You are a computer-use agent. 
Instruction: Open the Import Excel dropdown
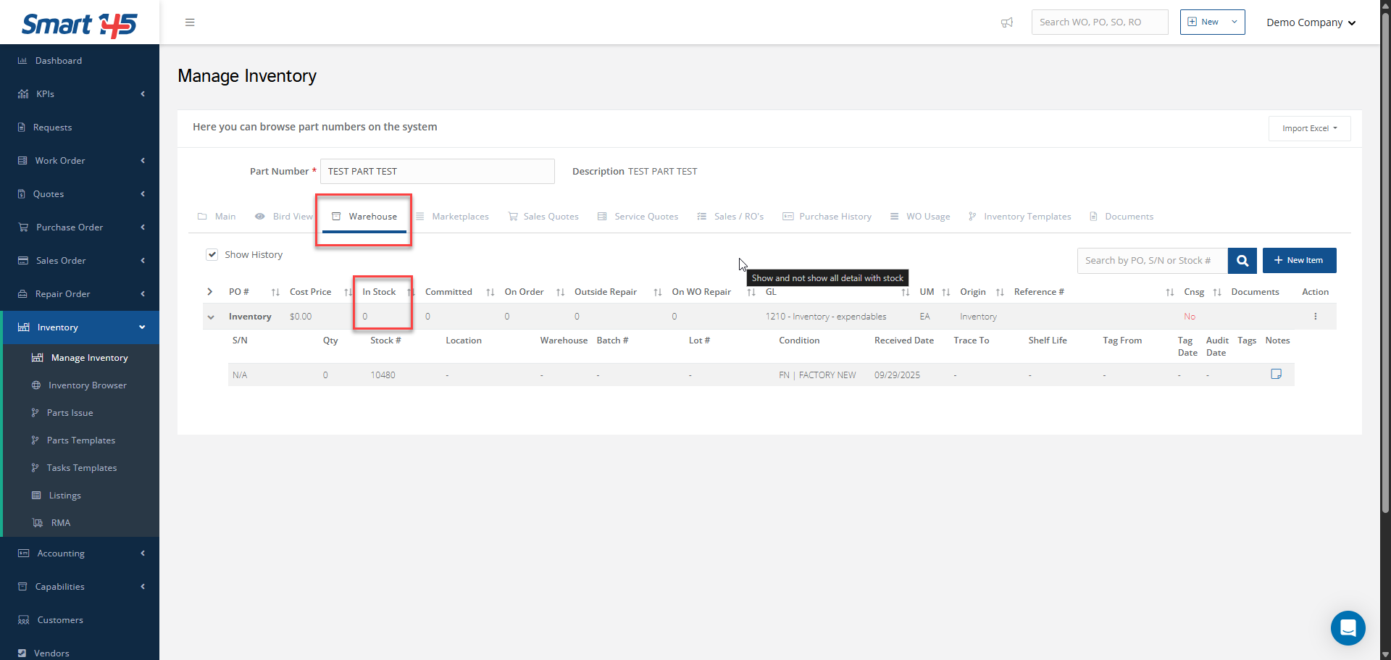(1309, 129)
